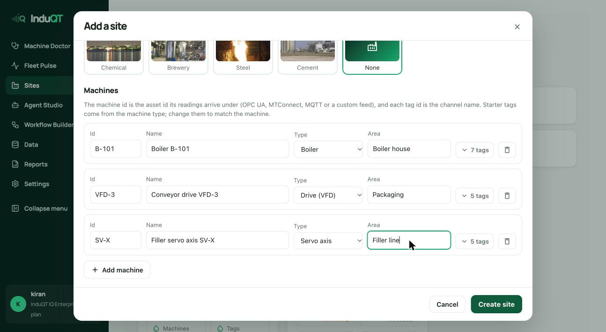Expand 5 tags for VFD-3

click(x=474, y=195)
